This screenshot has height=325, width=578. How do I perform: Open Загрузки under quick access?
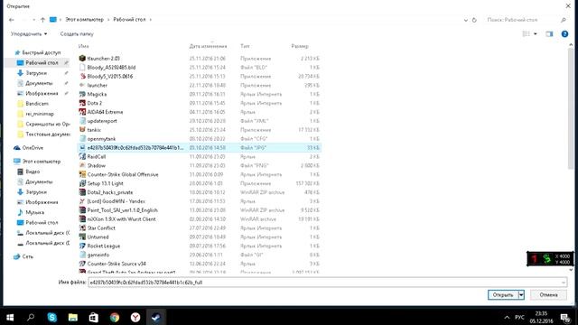(36, 73)
